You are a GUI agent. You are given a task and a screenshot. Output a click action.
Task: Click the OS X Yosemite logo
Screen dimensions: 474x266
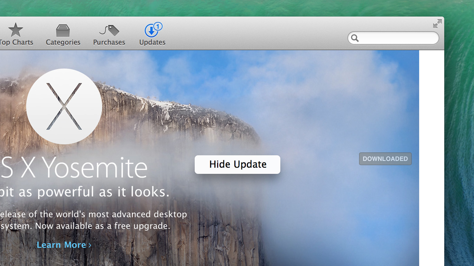click(x=64, y=106)
